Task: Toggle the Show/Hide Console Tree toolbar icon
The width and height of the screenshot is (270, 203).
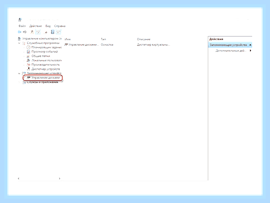Action: click(x=38, y=32)
